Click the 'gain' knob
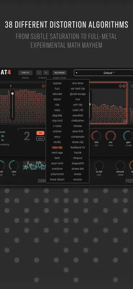133x289 pixels. pyautogui.click(x=128, y=136)
